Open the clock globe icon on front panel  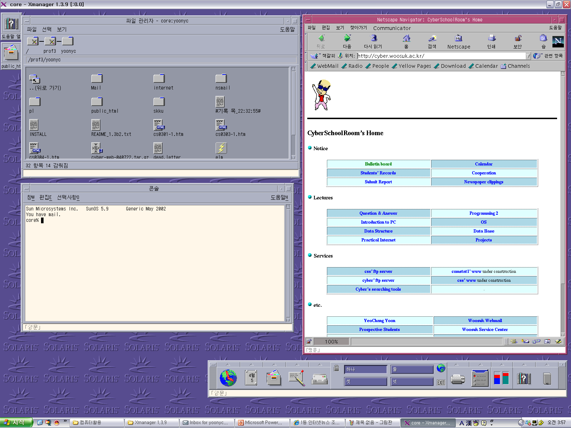tap(228, 378)
